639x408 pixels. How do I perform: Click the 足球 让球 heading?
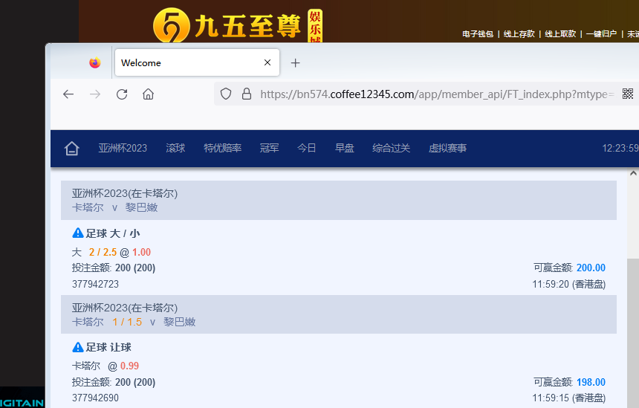[108, 347]
